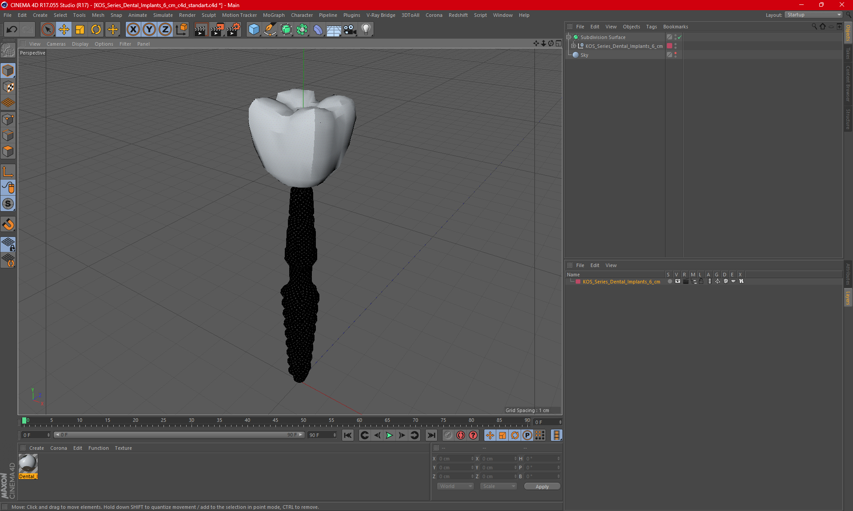Click frame 45 on timeline ruler
The height and width of the screenshot is (511, 853).
pyautogui.click(x=275, y=420)
